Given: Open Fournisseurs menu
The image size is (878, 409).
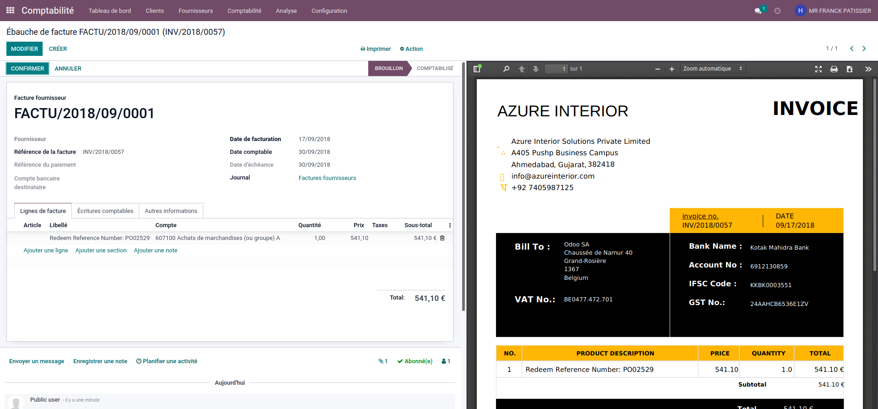Looking at the screenshot, I should (196, 11).
